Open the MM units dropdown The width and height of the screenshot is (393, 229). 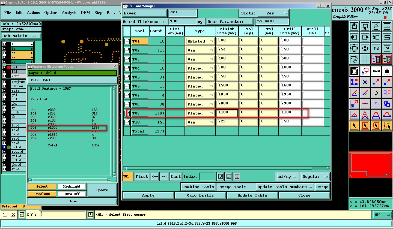point(382,215)
